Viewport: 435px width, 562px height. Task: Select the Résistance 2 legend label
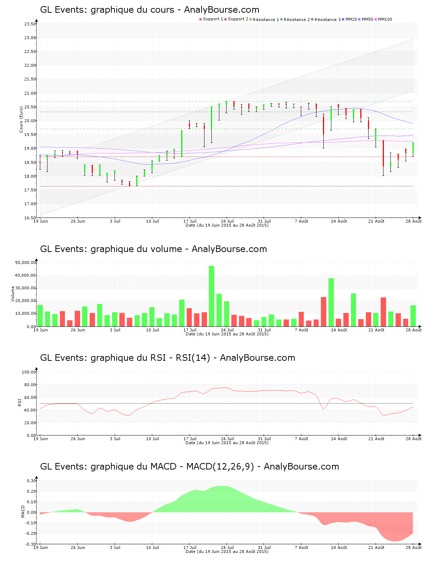click(x=297, y=20)
